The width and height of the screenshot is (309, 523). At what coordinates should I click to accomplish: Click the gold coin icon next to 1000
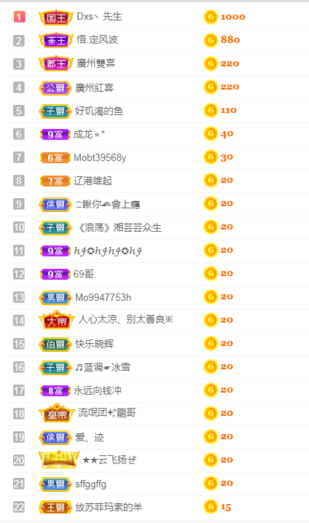coord(211,17)
